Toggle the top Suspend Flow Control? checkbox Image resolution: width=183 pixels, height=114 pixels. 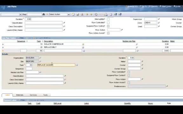[108, 26]
